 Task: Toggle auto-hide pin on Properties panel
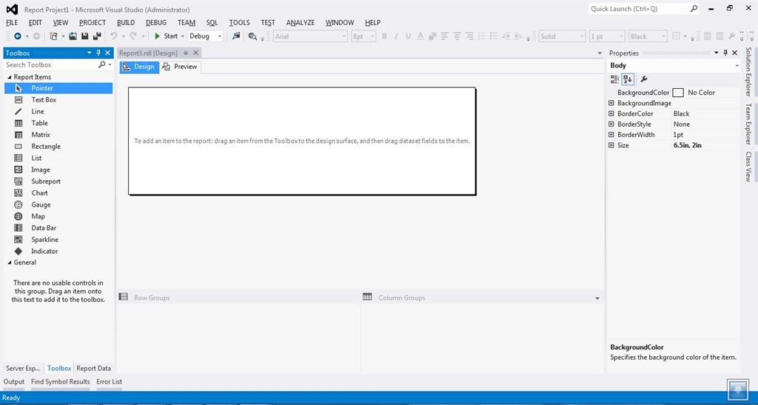click(725, 53)
